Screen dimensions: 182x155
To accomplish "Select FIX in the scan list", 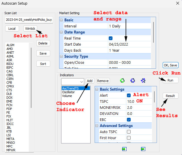I will point(9,116).
